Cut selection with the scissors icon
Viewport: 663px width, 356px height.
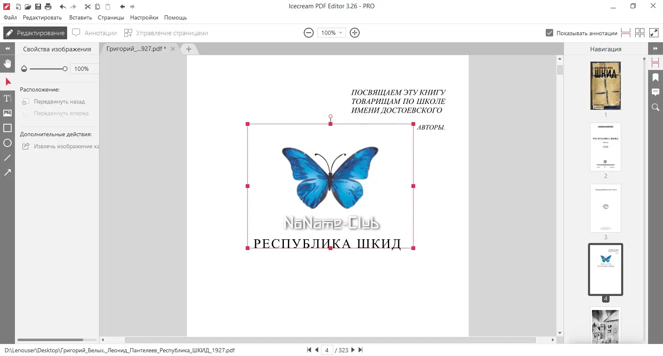[87, 7]
